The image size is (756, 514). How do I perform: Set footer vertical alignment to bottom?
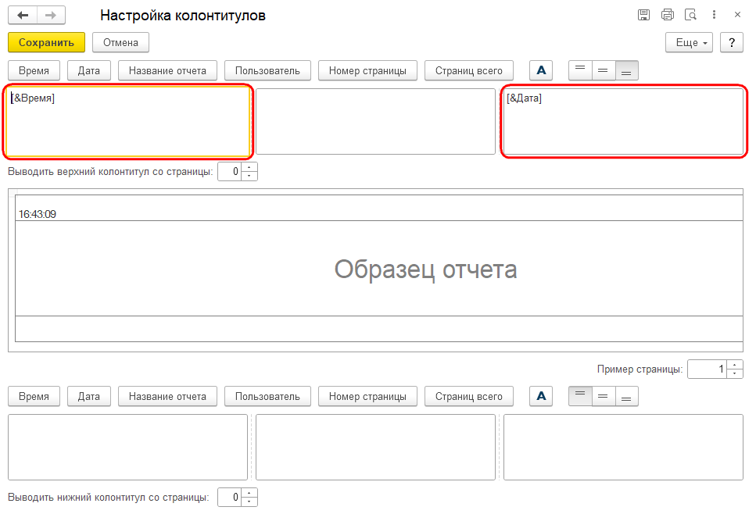pyautogui.click(x=626, y=397)
